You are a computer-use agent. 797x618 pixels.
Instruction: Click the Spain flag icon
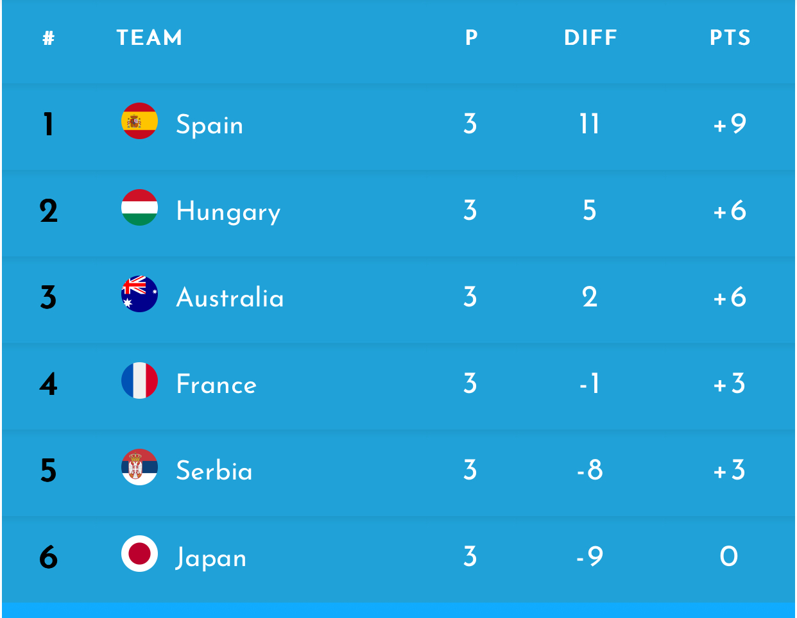[x=139, y=121]
